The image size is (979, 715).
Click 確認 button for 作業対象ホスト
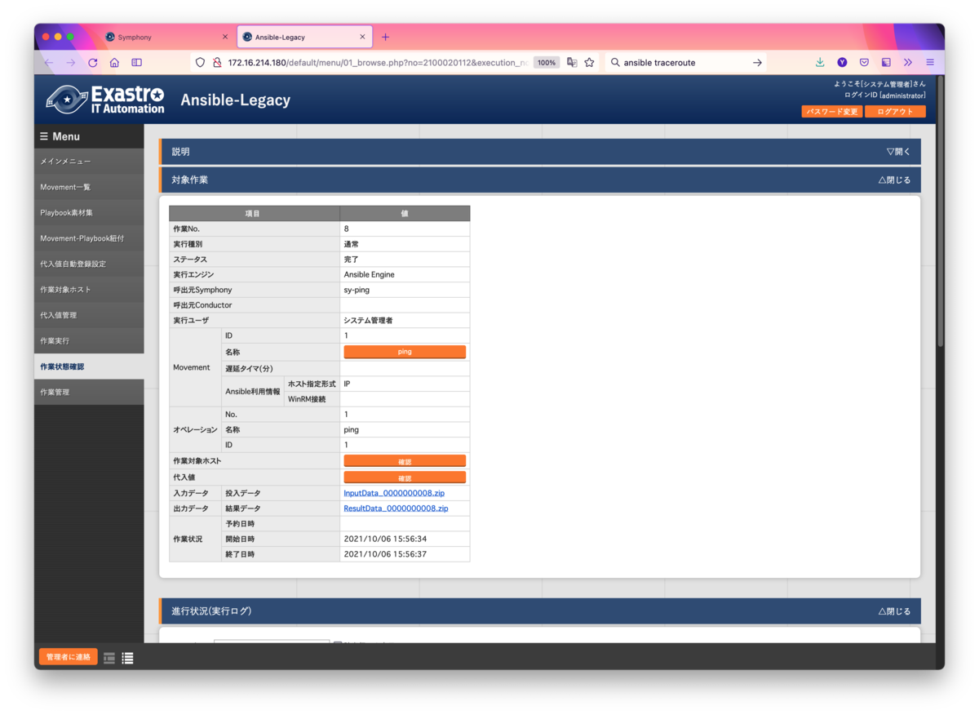[405, 461]
